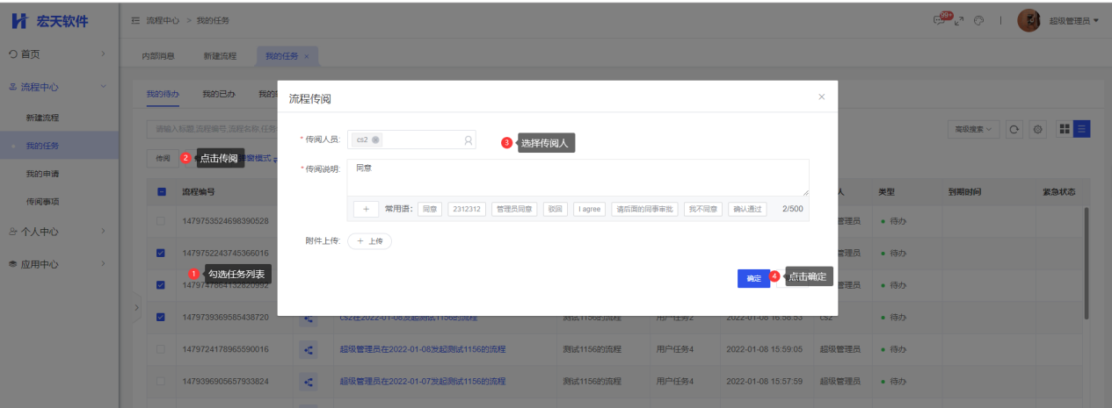Open the message notifications icon with 99+ badge

point(941,21)
